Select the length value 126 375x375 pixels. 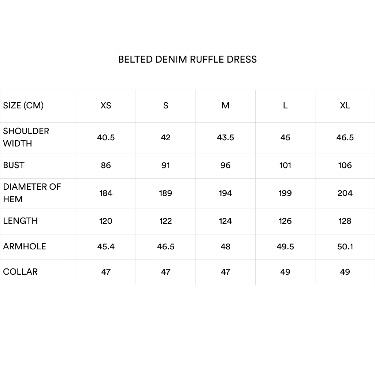pos(285,221)
